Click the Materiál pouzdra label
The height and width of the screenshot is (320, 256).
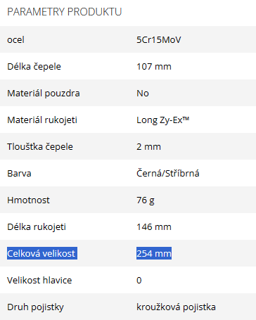click(44, 94)
